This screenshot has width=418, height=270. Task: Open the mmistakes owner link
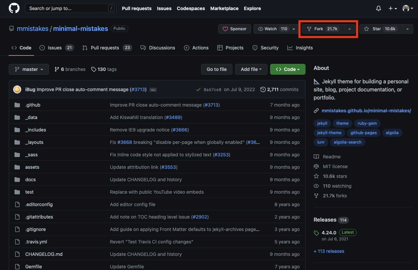(x=33, y=29)
